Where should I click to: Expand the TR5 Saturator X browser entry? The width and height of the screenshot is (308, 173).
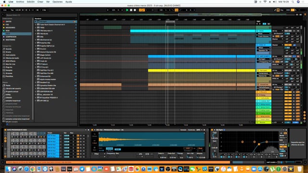pyautogui.click(x=36, y=31)
